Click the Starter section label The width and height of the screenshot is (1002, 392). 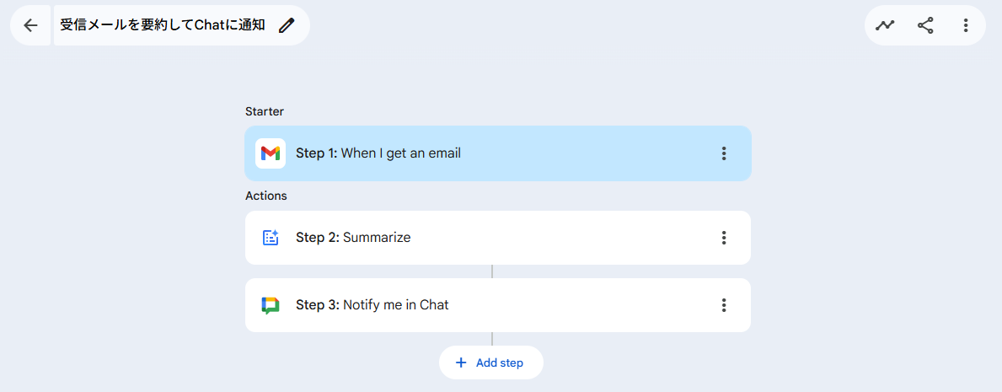(x=265, y=111)
